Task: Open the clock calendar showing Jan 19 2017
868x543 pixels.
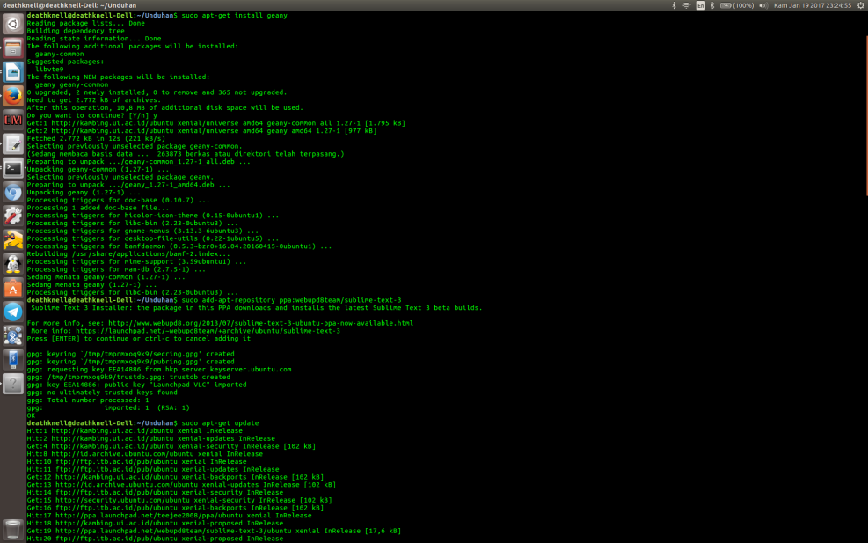Action: click(812, 5)
